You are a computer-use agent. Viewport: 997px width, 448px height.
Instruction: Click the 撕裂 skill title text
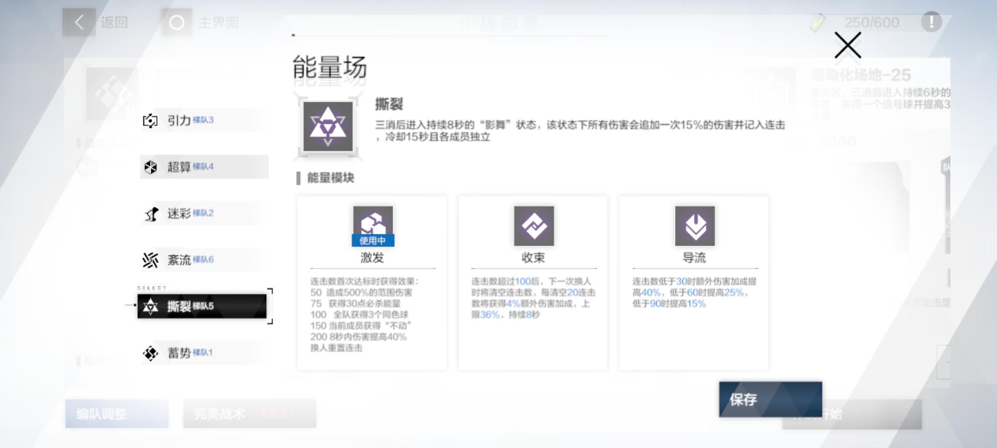click(389, 104)
